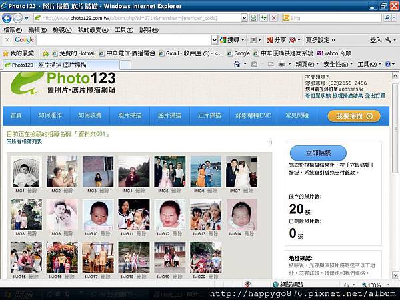Click the compatibility view icon
Viewport: 400px width, 300px height.
coord(253,18)
